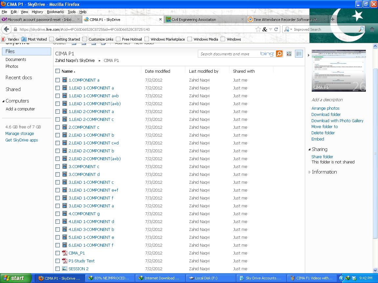The image size is (378, 283).
Task: Click the bookmark star in address bar
Action: click(258, 29)
